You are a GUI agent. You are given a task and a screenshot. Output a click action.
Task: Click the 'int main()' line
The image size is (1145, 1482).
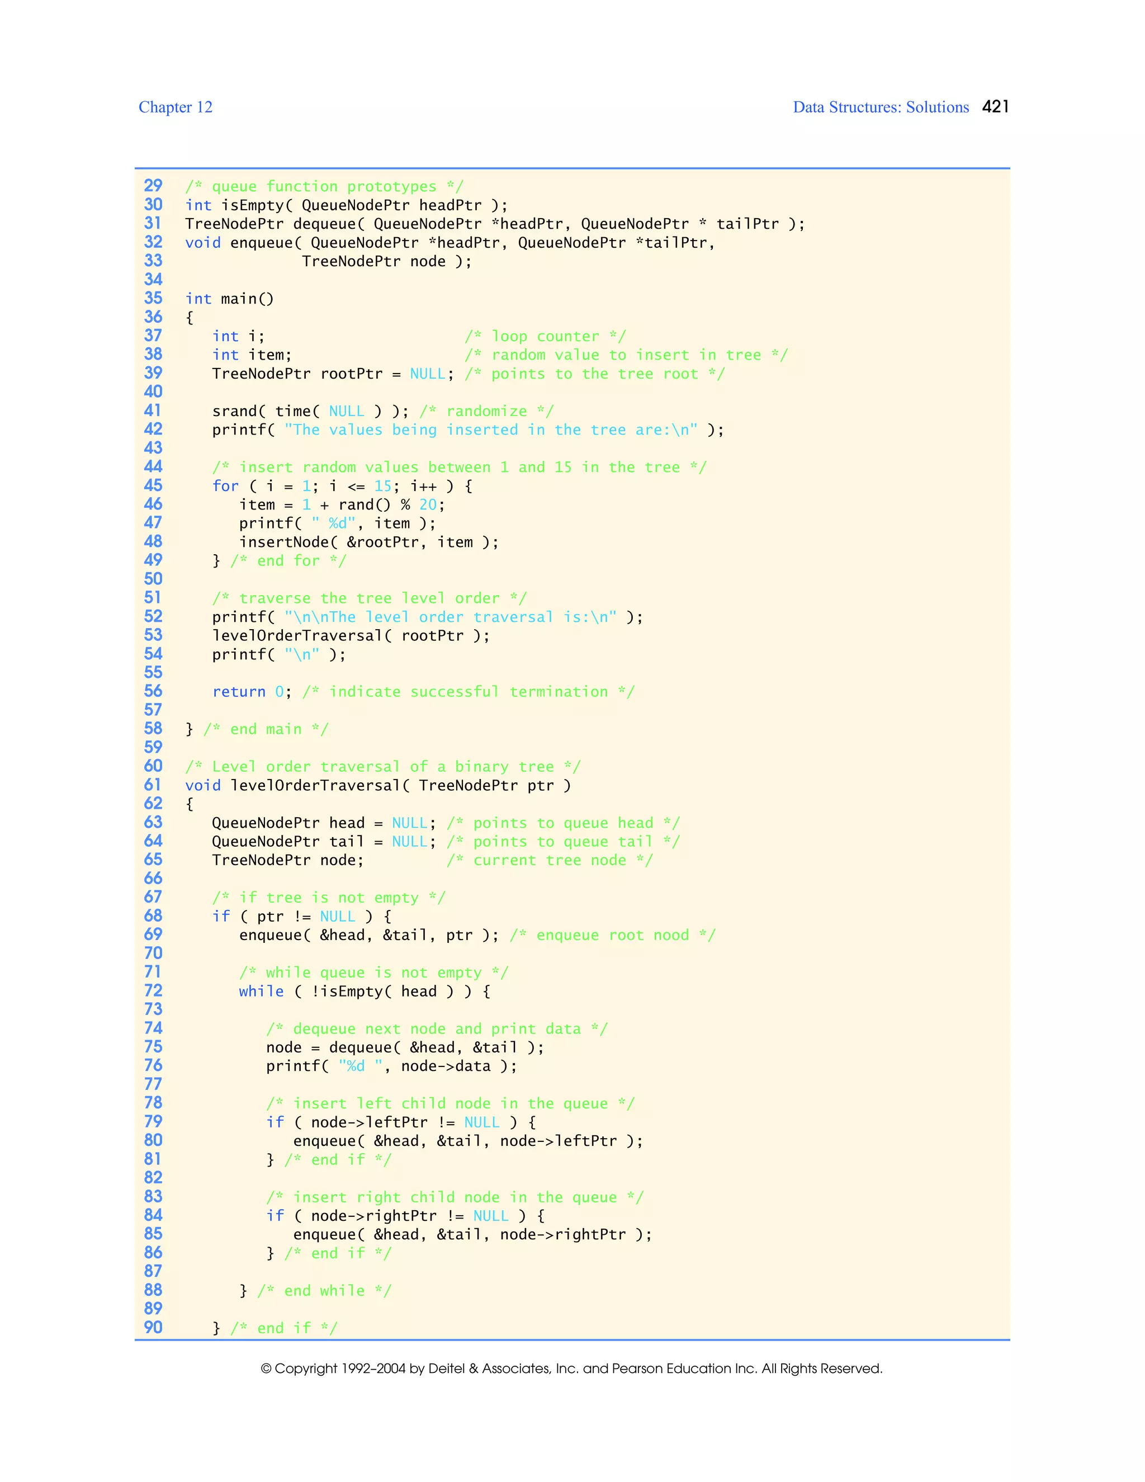tap(229, 299)
